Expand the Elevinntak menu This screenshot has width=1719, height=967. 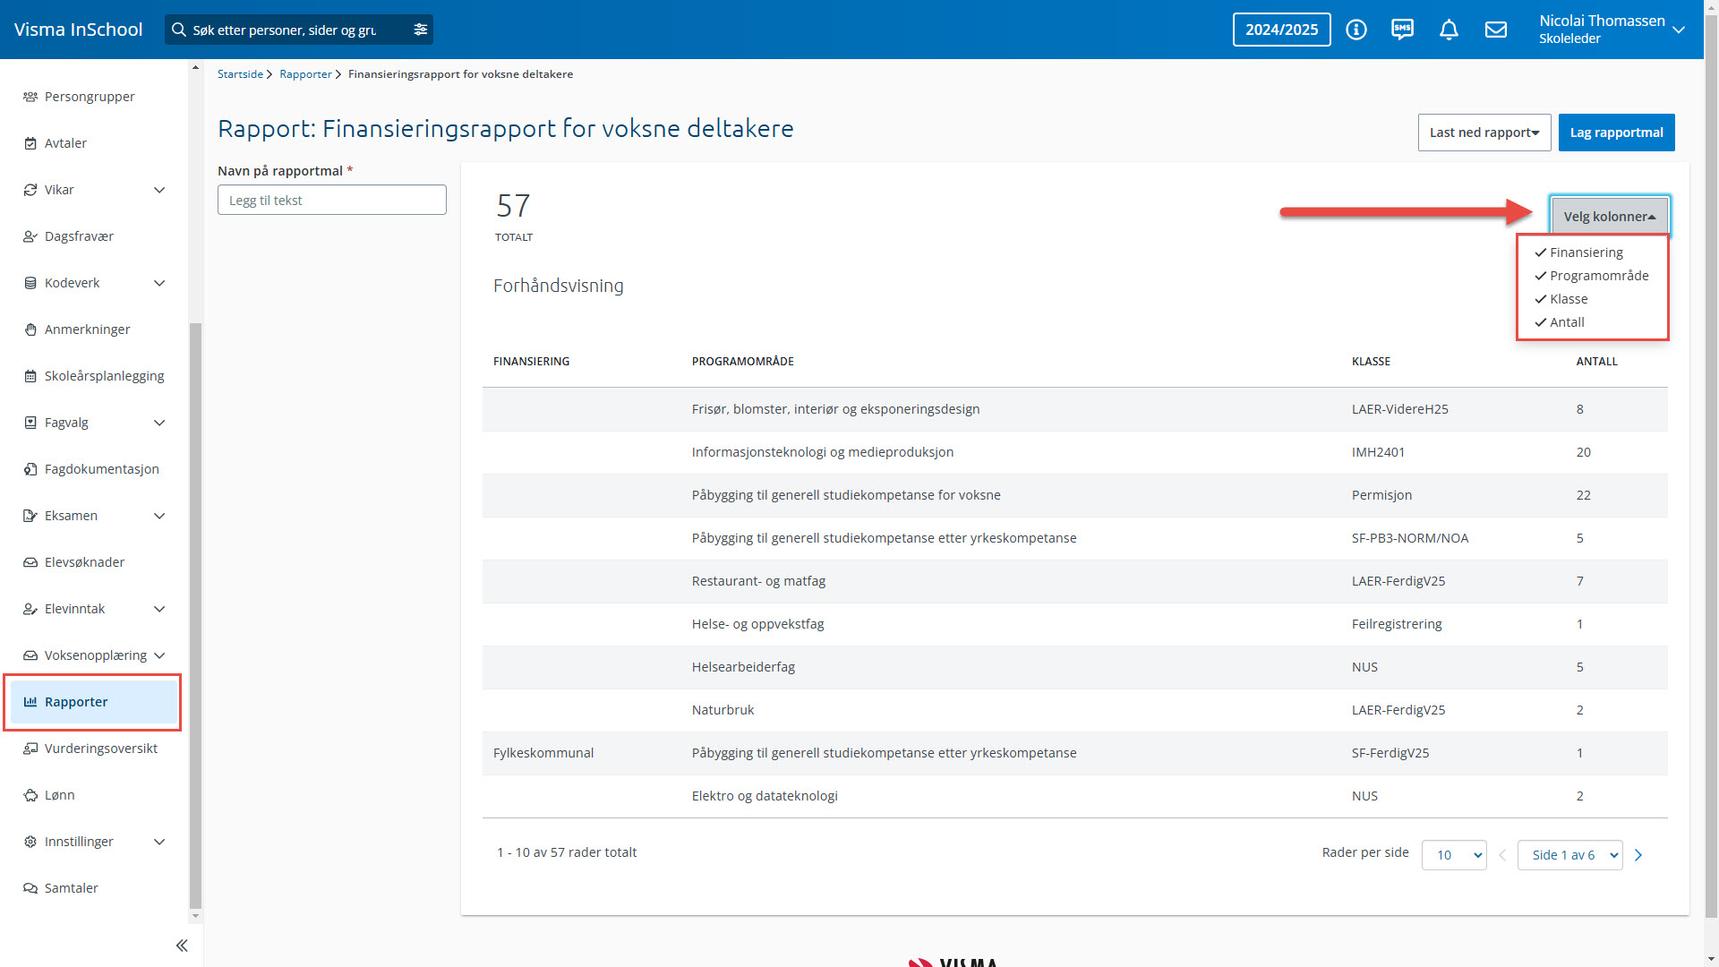(159, 609)
